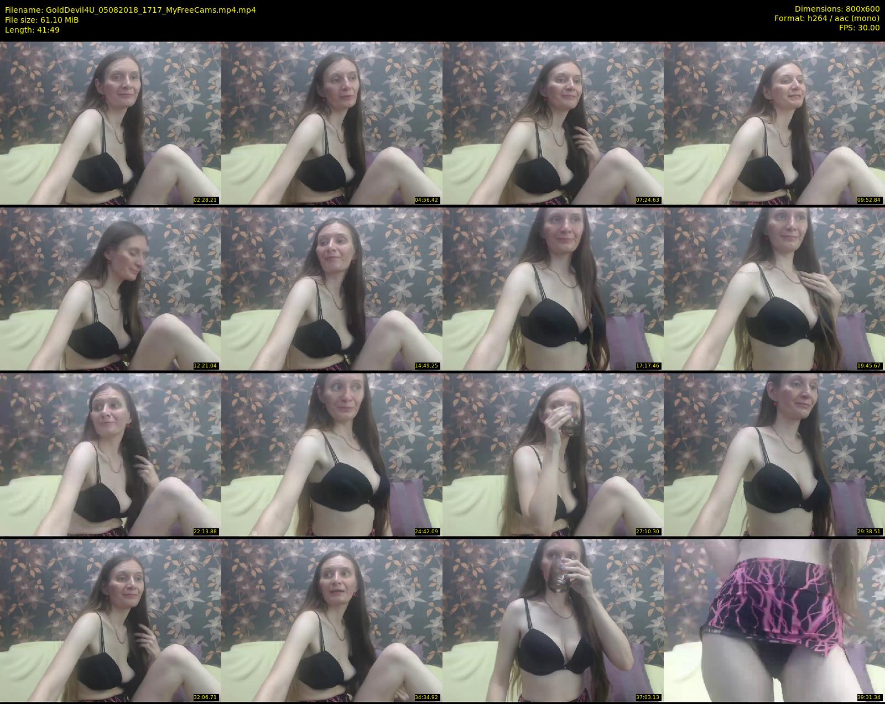Screen dimensions: 885x704
Task: Select the frame stamped 09:52.84
Action: 774,123
